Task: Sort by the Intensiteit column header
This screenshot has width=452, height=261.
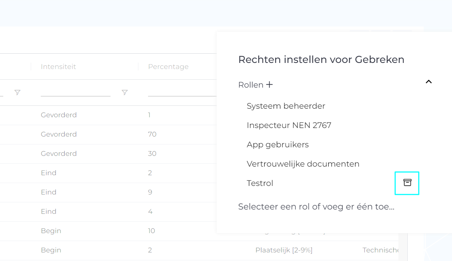Action: pos(58,67)
